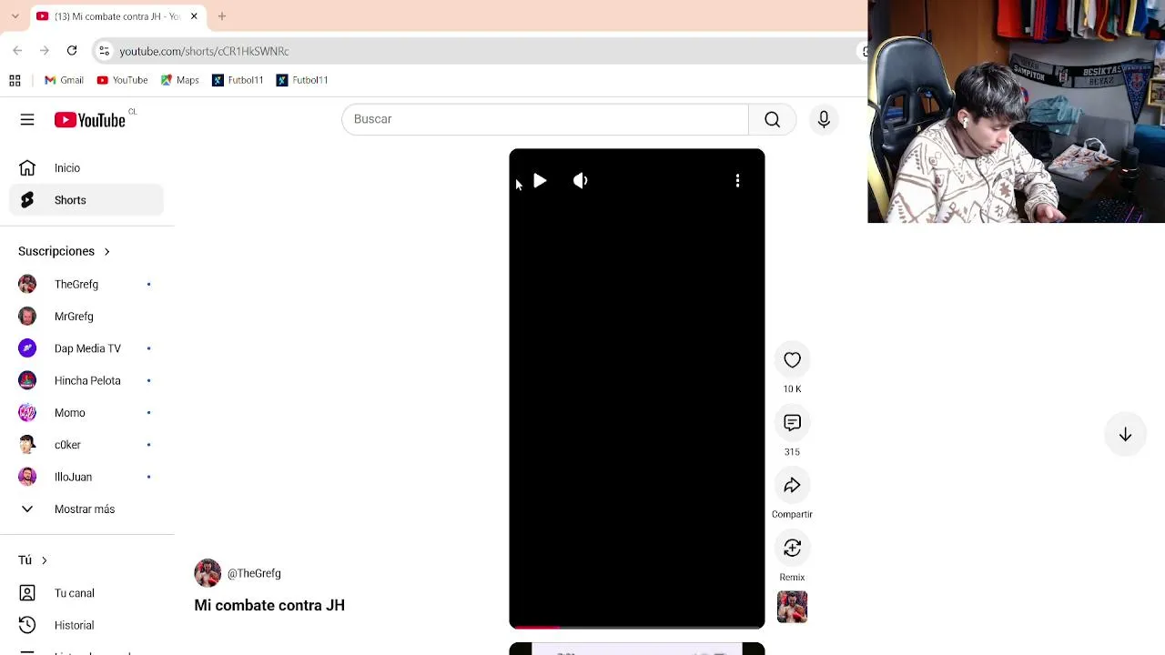Open the second Futbol11 bookmark
The height and width of the screenshot is (655, 1165).
pos(302,80)
